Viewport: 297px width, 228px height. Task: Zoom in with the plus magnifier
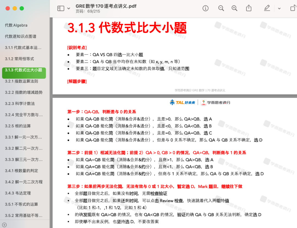pyautogui.click(x=234, y=8)
